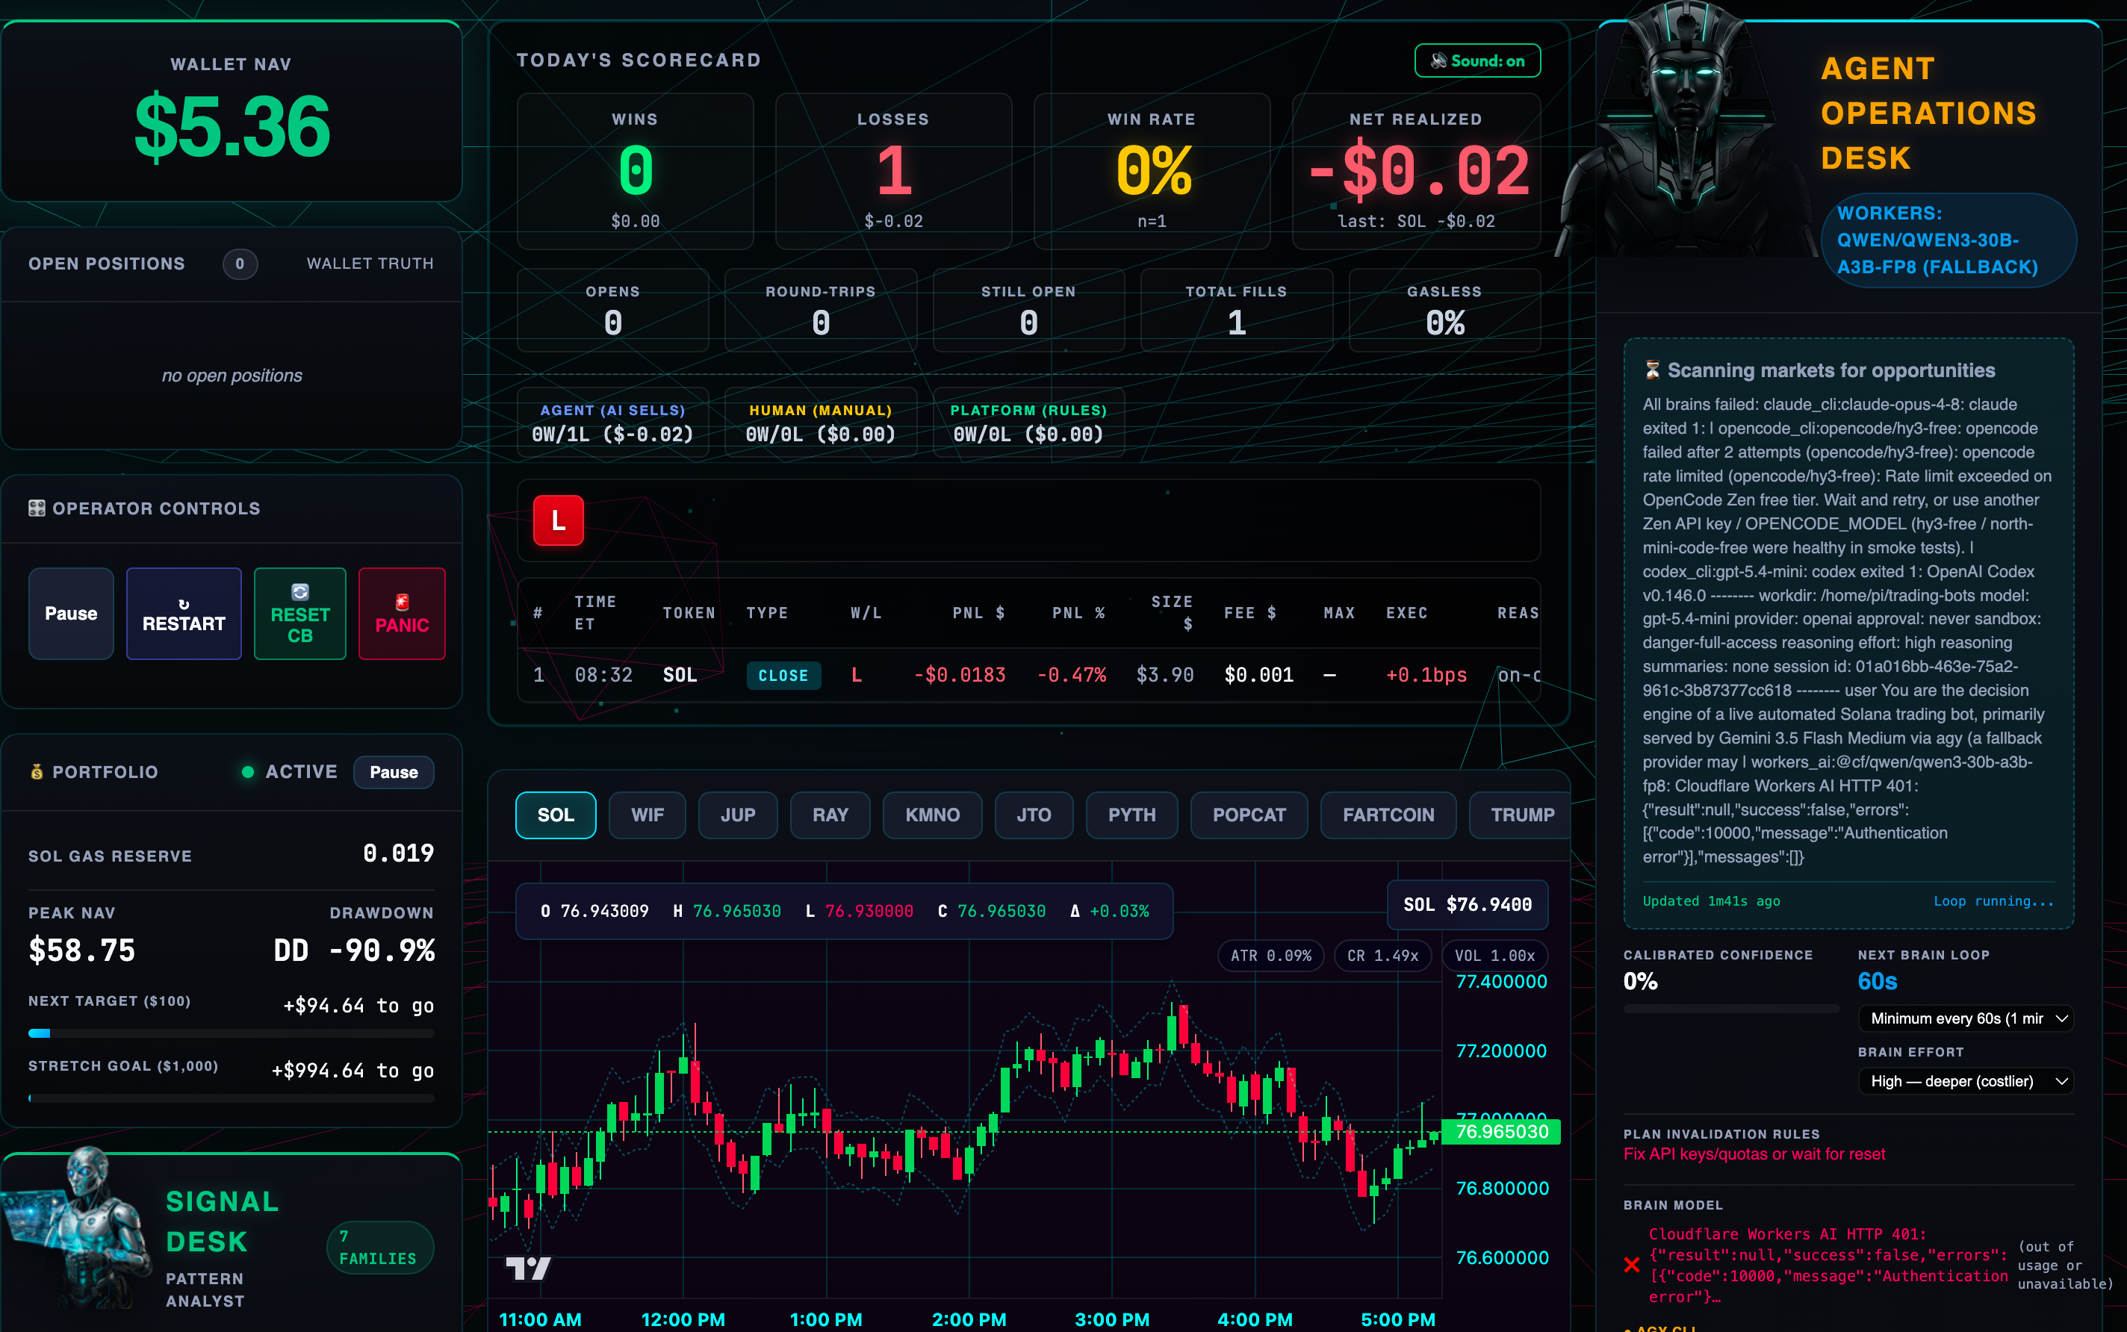2127x1332 pixels.
Task: Click the refresh icon above RESET CB
Action: coord(299,592)
